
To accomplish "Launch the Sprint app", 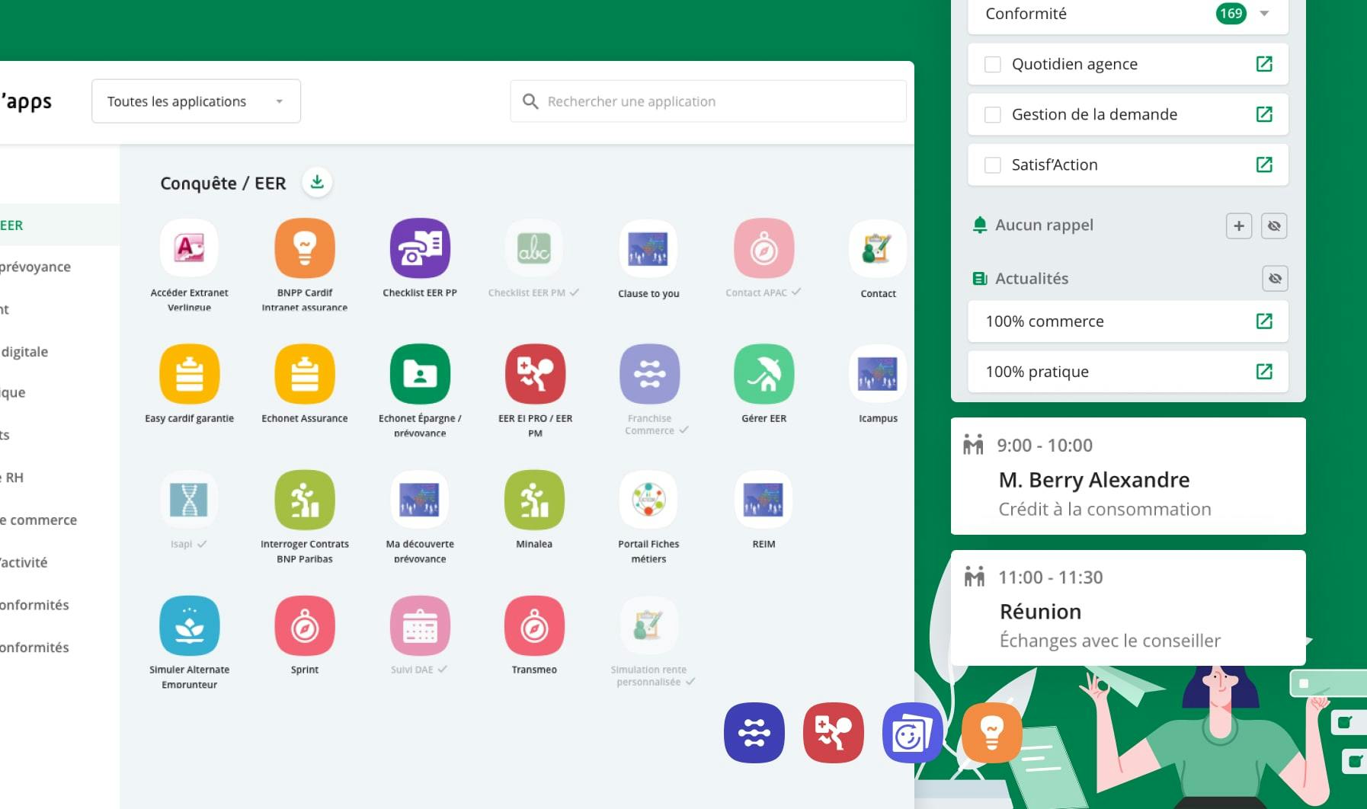I will 305,625.
